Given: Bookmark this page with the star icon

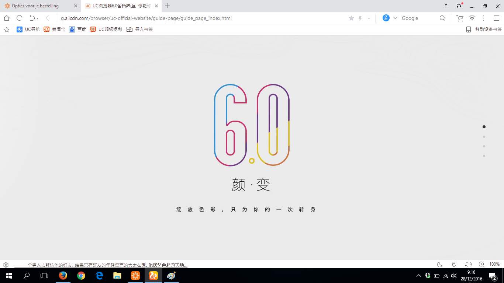Looking at the screenshot, I should 351,18.
